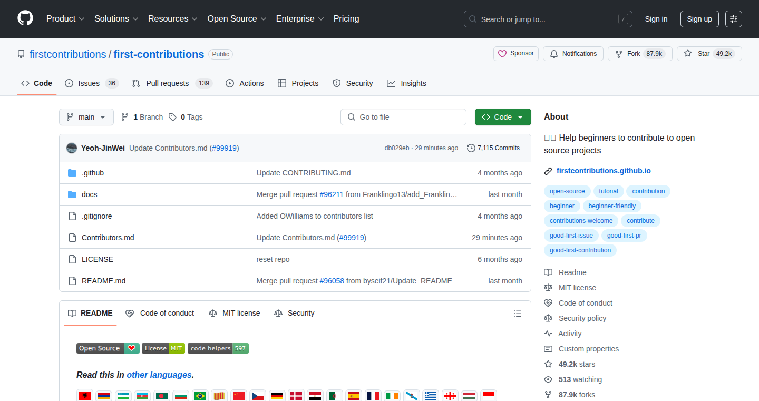Focus the Go to file field
Screen dimensions: 759x401
(x=403, y=117)
